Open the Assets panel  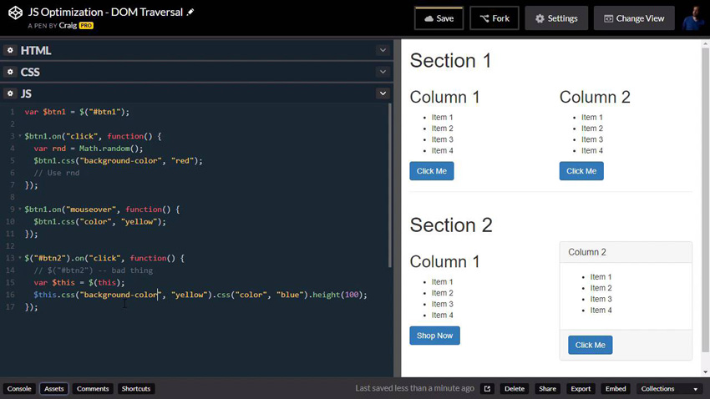[x=54, y=389]
